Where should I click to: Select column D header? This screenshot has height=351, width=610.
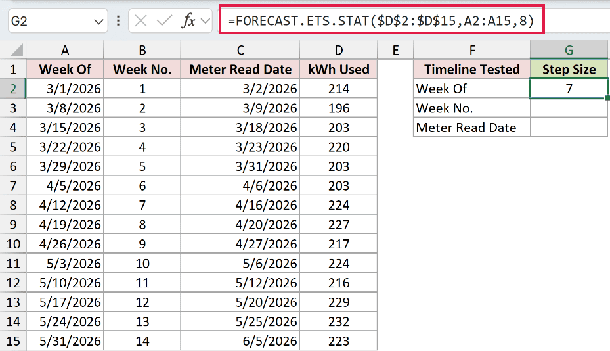coord(339,50)
